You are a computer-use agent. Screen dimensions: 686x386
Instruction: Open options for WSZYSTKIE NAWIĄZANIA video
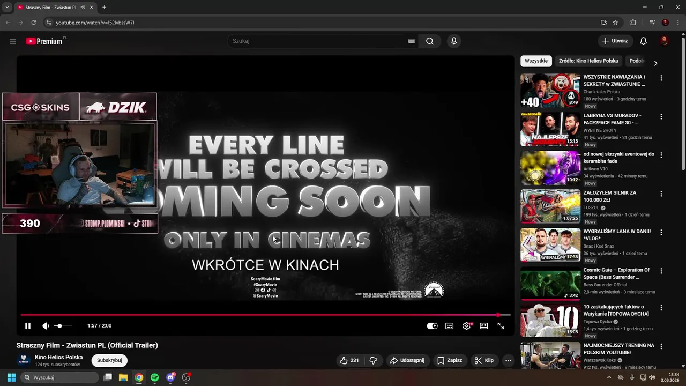click(x=661, y=78)
